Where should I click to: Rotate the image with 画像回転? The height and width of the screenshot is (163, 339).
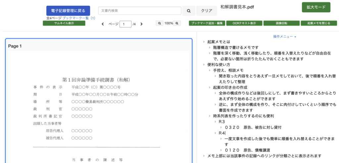281,23
